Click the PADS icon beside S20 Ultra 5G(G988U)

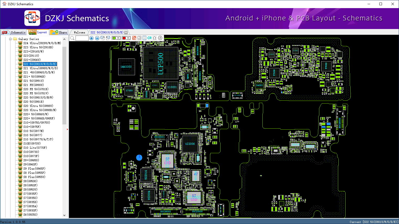click(20, 106)
